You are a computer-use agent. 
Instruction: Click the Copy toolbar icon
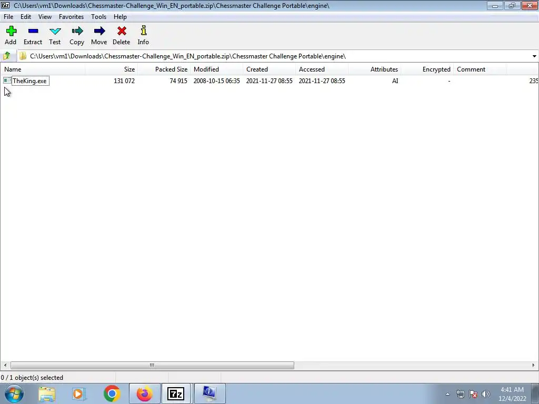(77, 35)
